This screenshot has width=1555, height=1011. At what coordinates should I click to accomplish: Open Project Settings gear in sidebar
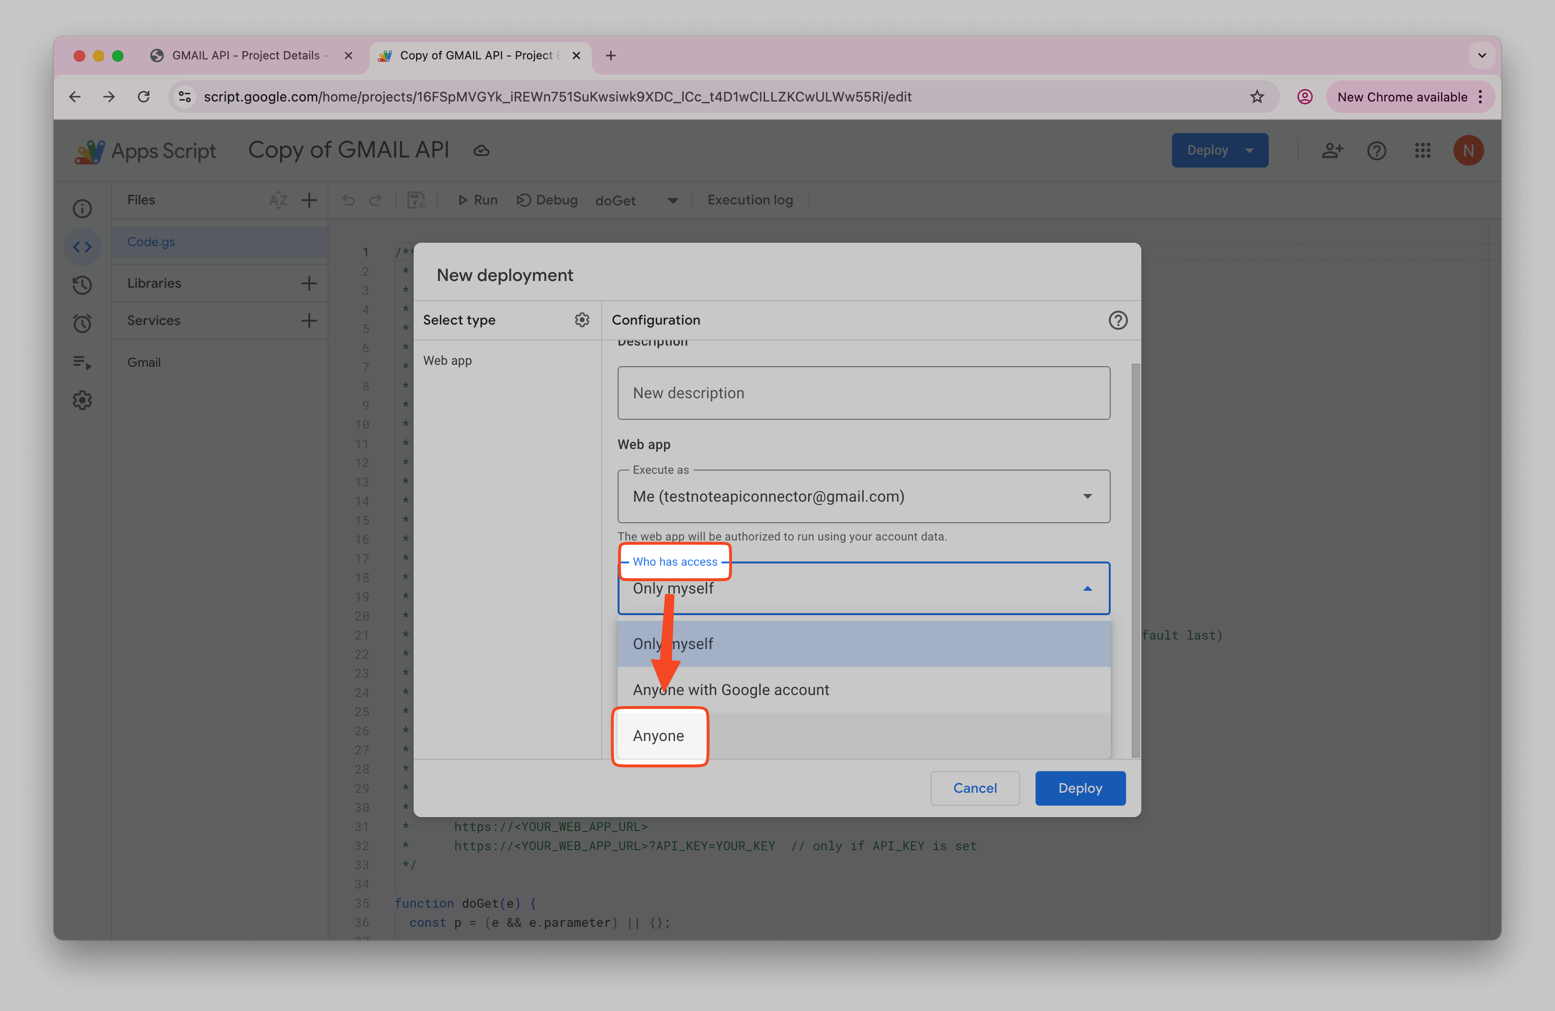coord(82,400)
